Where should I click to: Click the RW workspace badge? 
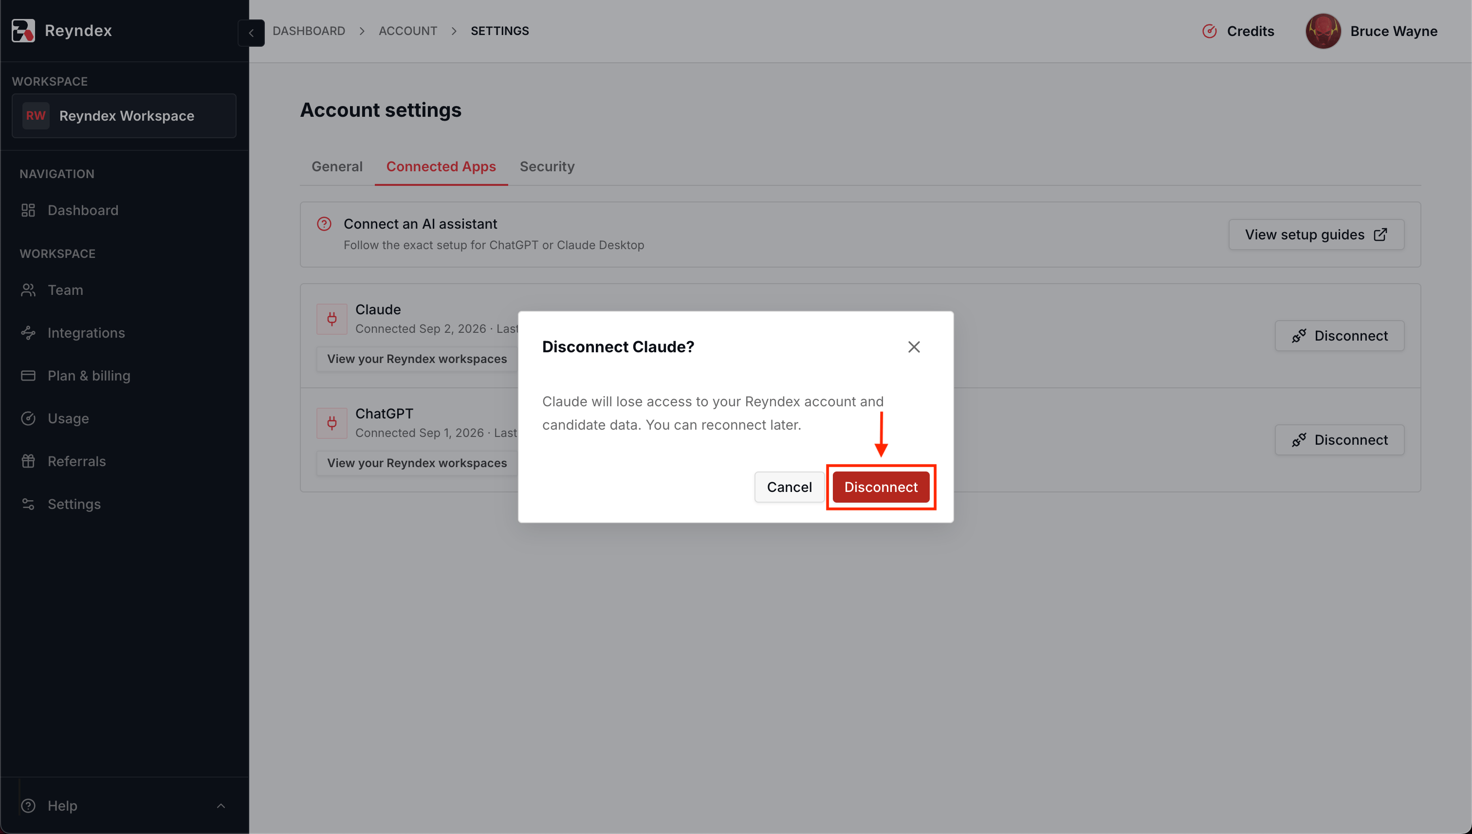tap(36, 116)
